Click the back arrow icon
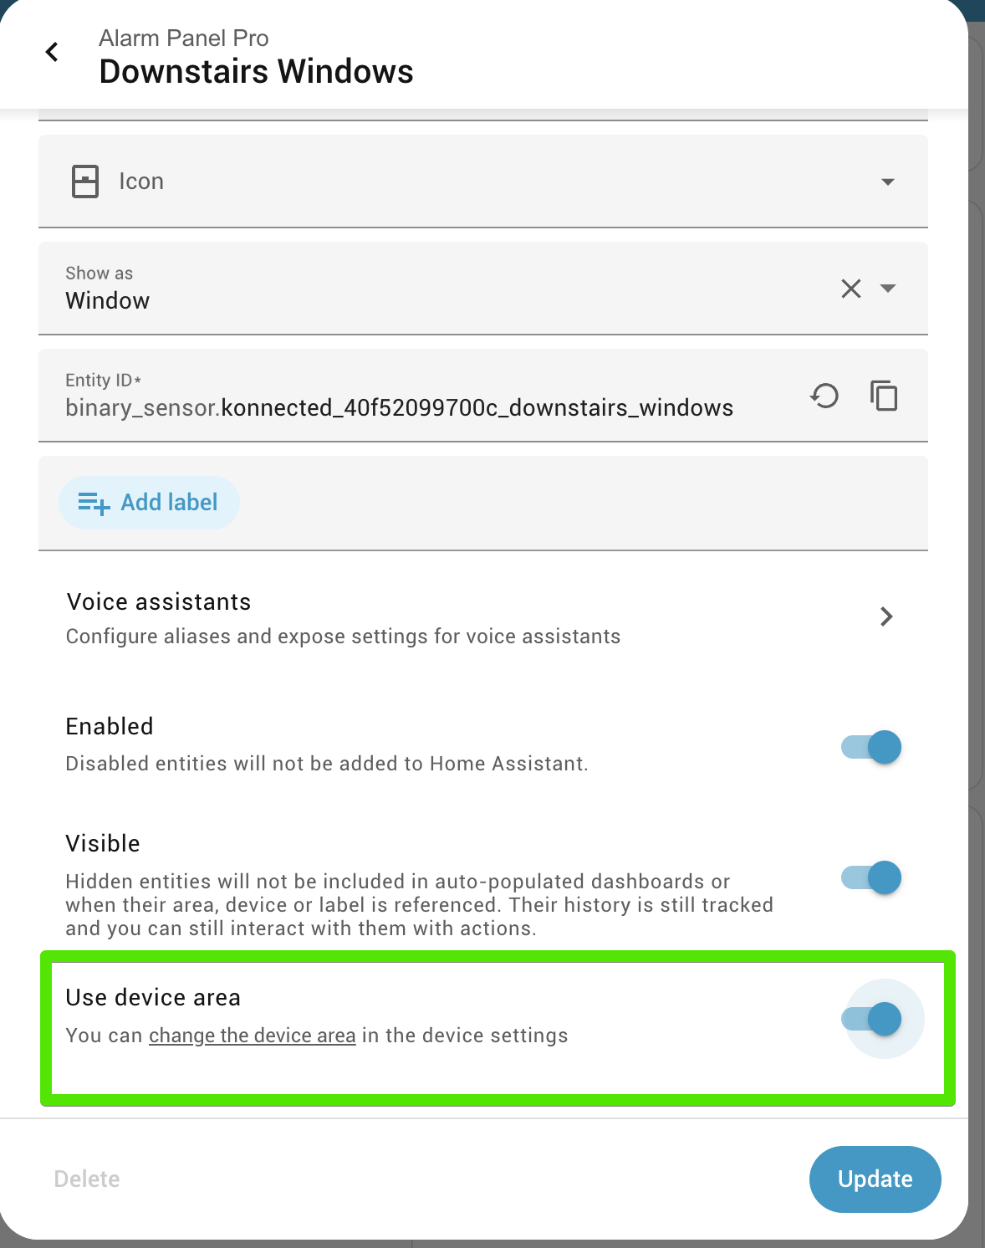 click(52, 52)
